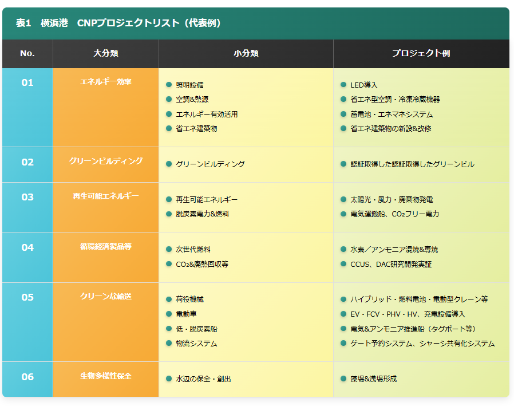Image resolution: width=514 pixels, height=406 pixels.
Task: Select 認証取得したグリーンビル project entry
Action: click(x=412, y=164)
